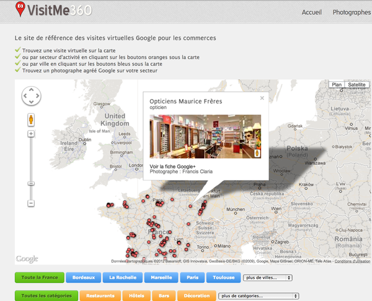The width and height of the screenshot is (372, 301).
Task: Pan the map up with the arrow
Action: tap(32, 90)
